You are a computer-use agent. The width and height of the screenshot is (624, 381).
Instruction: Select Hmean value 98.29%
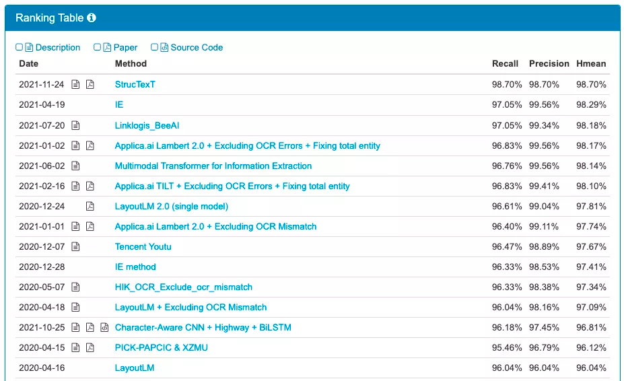591,105
